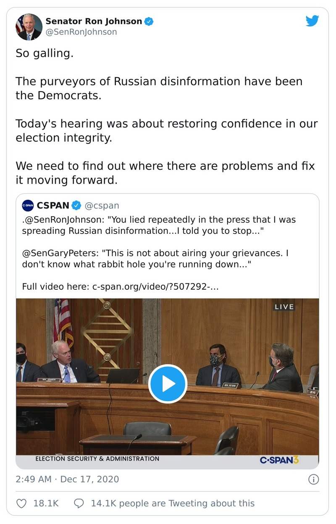Click the 18.1K likes count

46,503
